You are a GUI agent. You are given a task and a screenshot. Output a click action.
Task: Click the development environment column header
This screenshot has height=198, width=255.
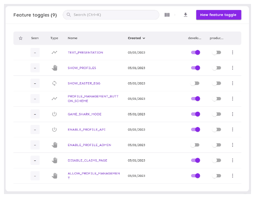pyautogui.click(x=195, y=38)
